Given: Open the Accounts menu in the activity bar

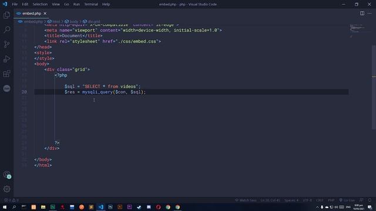Looking at the screenshot, I should coord(6,175).
